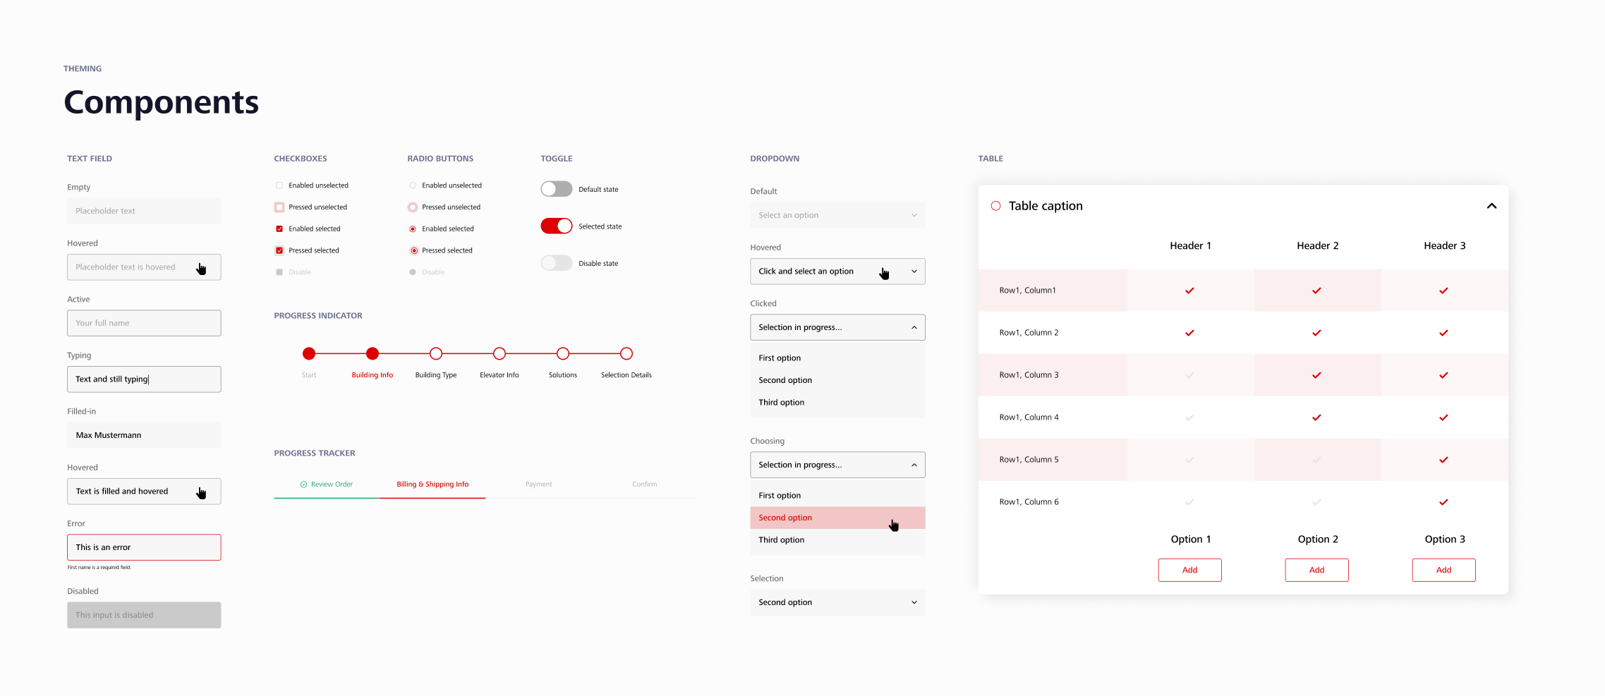Click the checkmark in Row1, Column 4 under Header 2
1605x696 pixels.
tap(1316, 417)
